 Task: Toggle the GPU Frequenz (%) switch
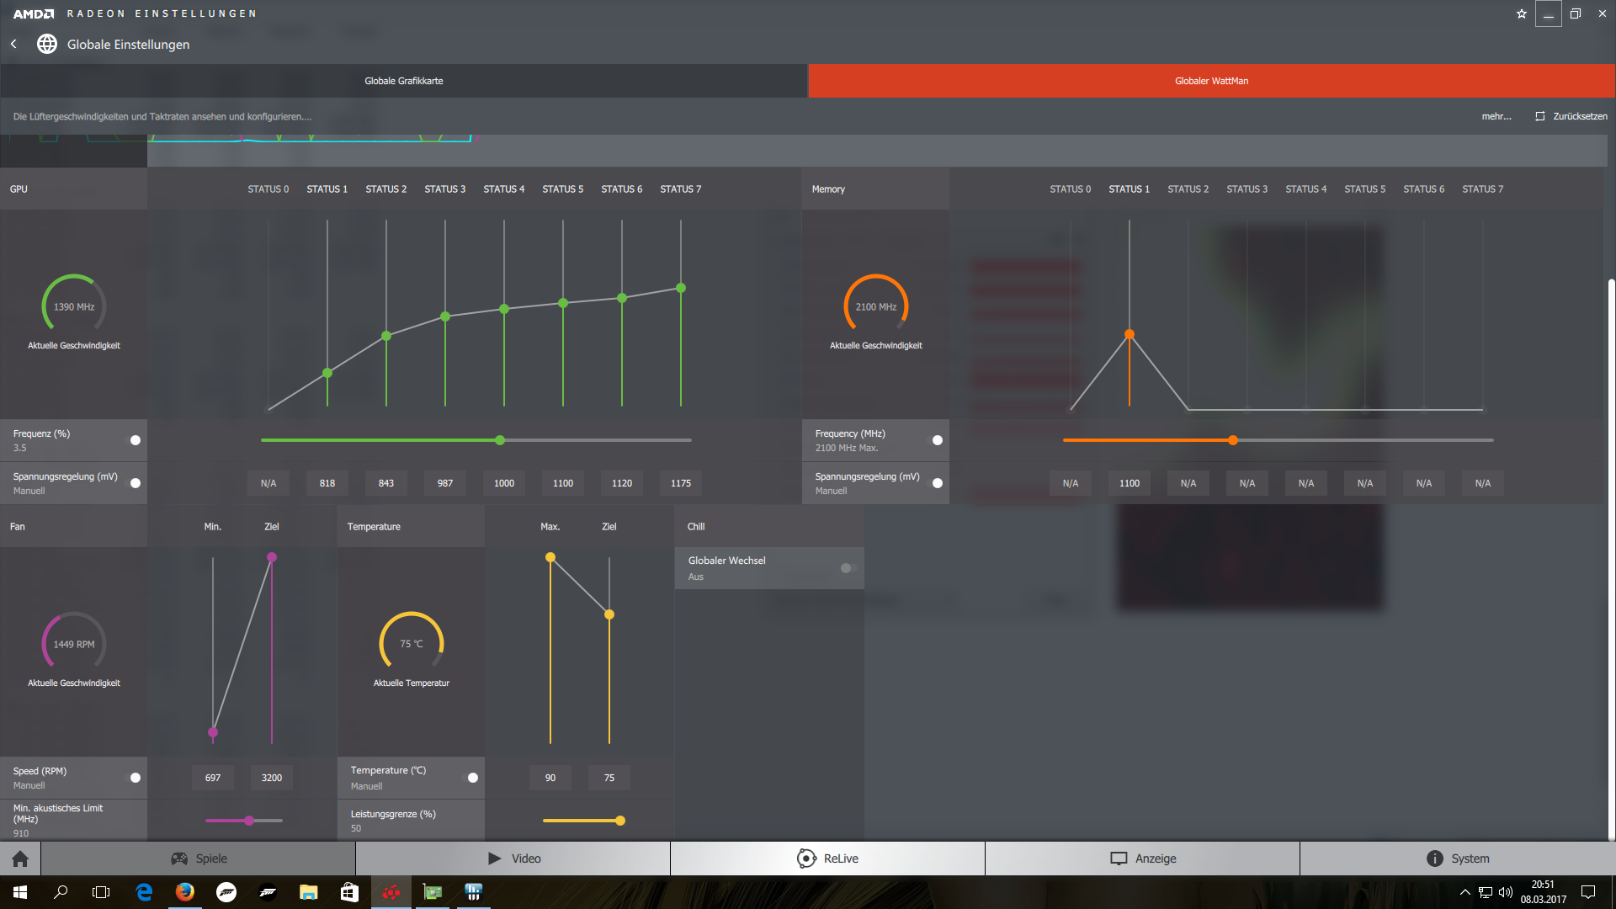(135, 440)
